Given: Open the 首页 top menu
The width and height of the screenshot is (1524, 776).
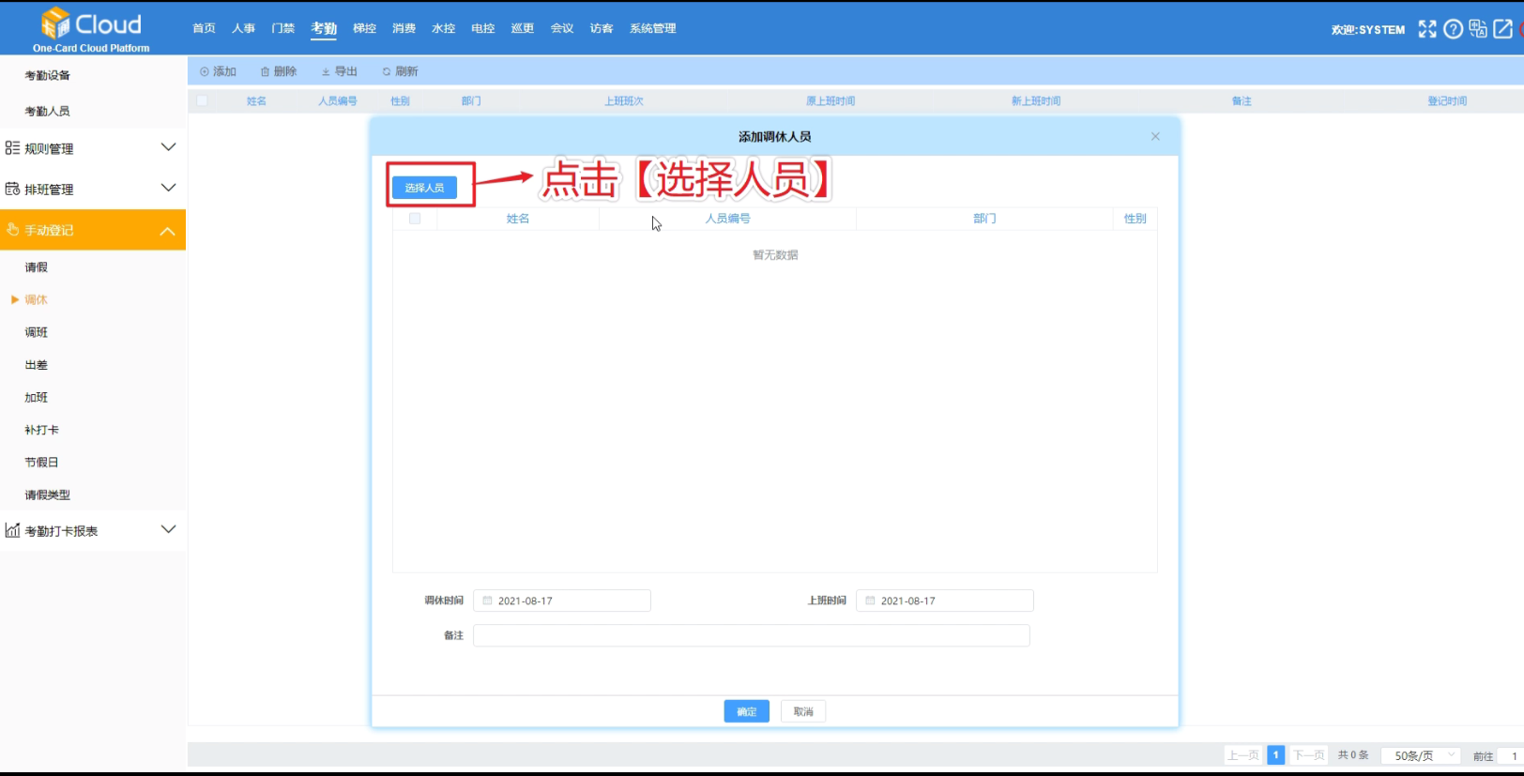Looking at the screenshot, I should [204, 28].
